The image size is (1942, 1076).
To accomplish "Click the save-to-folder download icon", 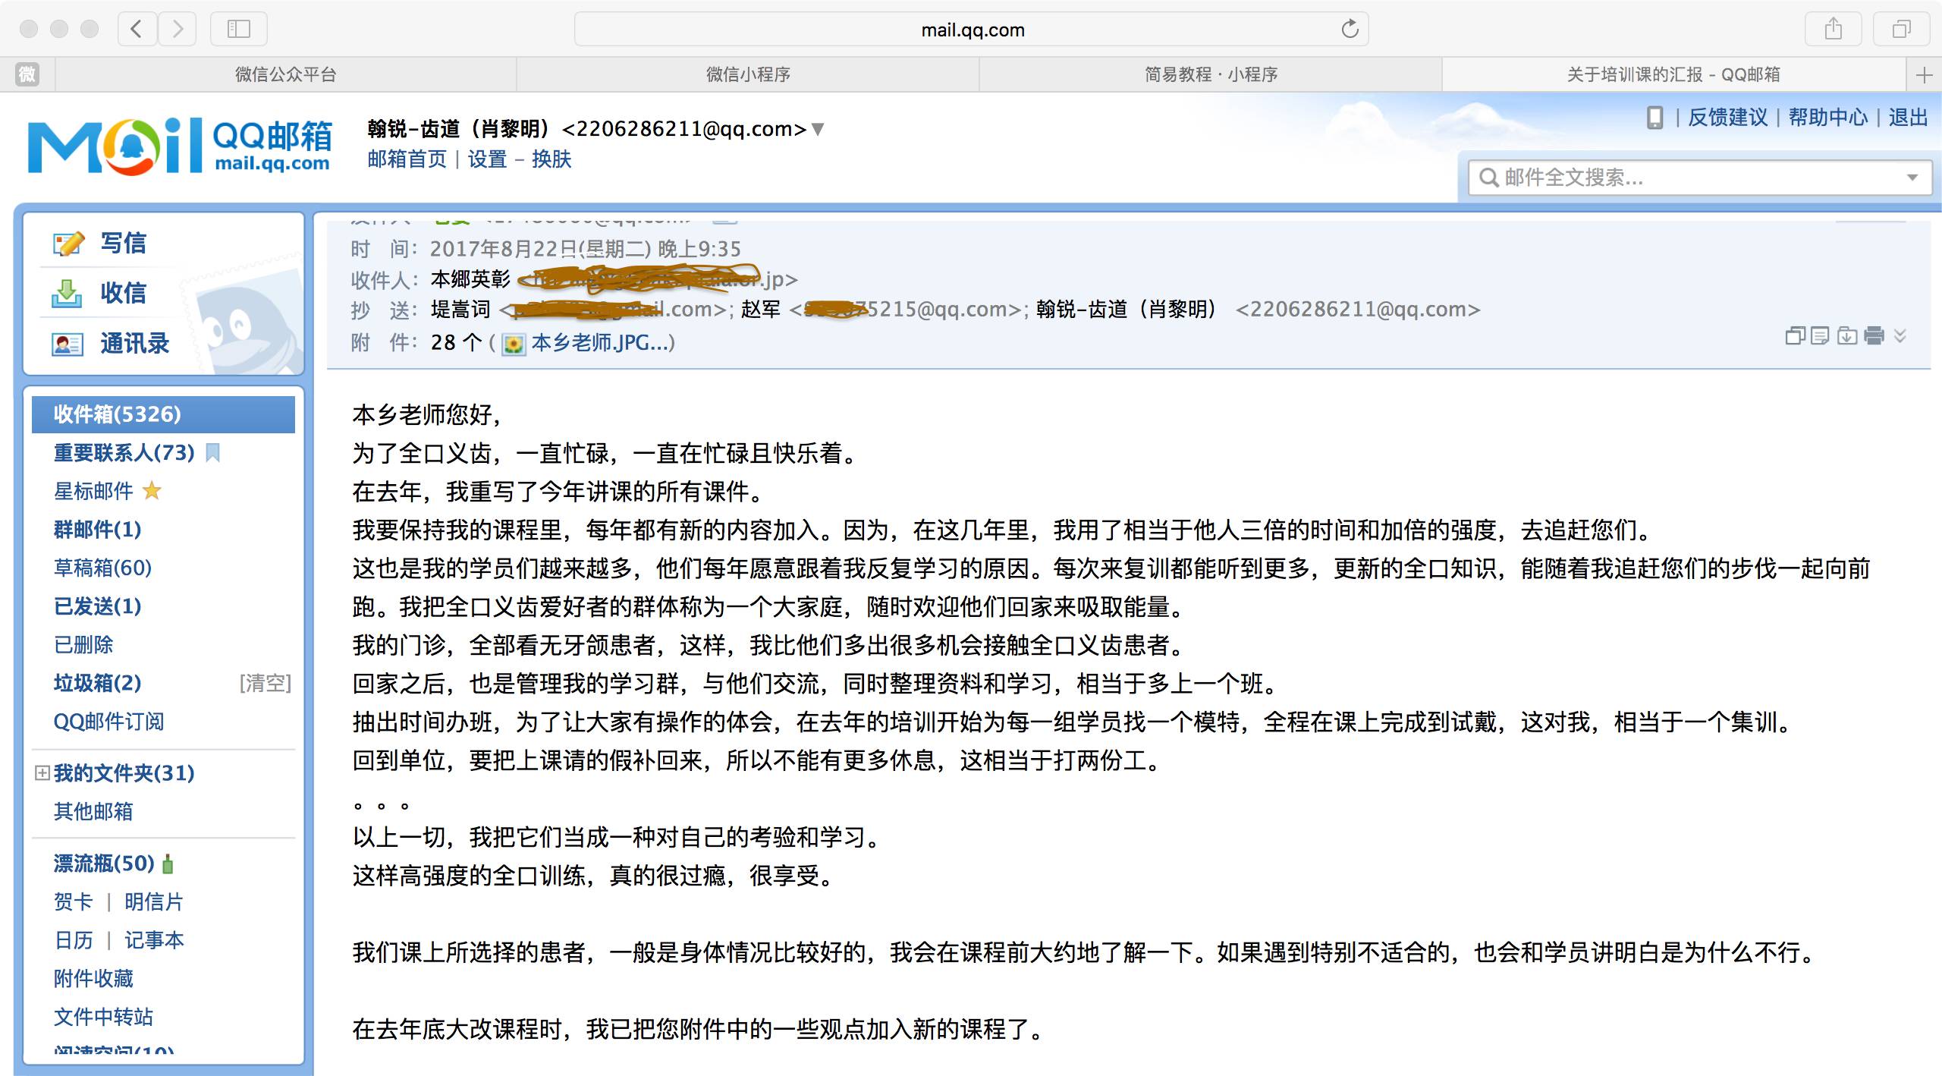I will tap(1847, 336).
